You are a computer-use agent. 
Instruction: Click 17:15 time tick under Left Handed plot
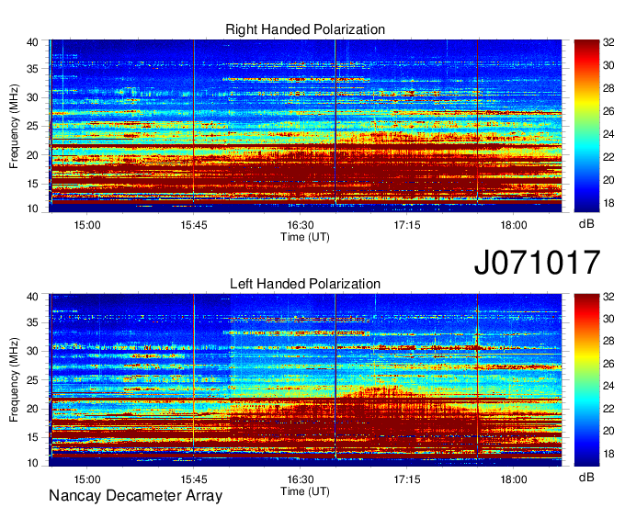click(407, 479)
